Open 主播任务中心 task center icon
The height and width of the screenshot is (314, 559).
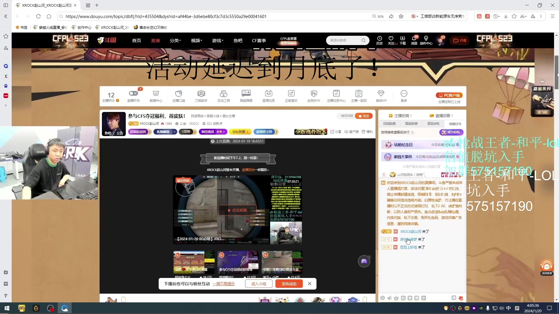point(336,94)
